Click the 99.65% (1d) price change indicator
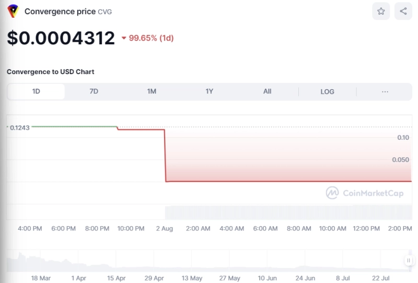 [152, 38]
